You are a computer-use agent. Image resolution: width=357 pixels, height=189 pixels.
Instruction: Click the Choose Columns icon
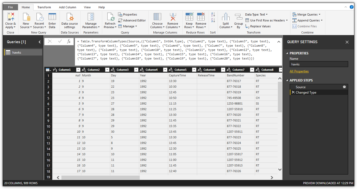click(x=157, y=17)
